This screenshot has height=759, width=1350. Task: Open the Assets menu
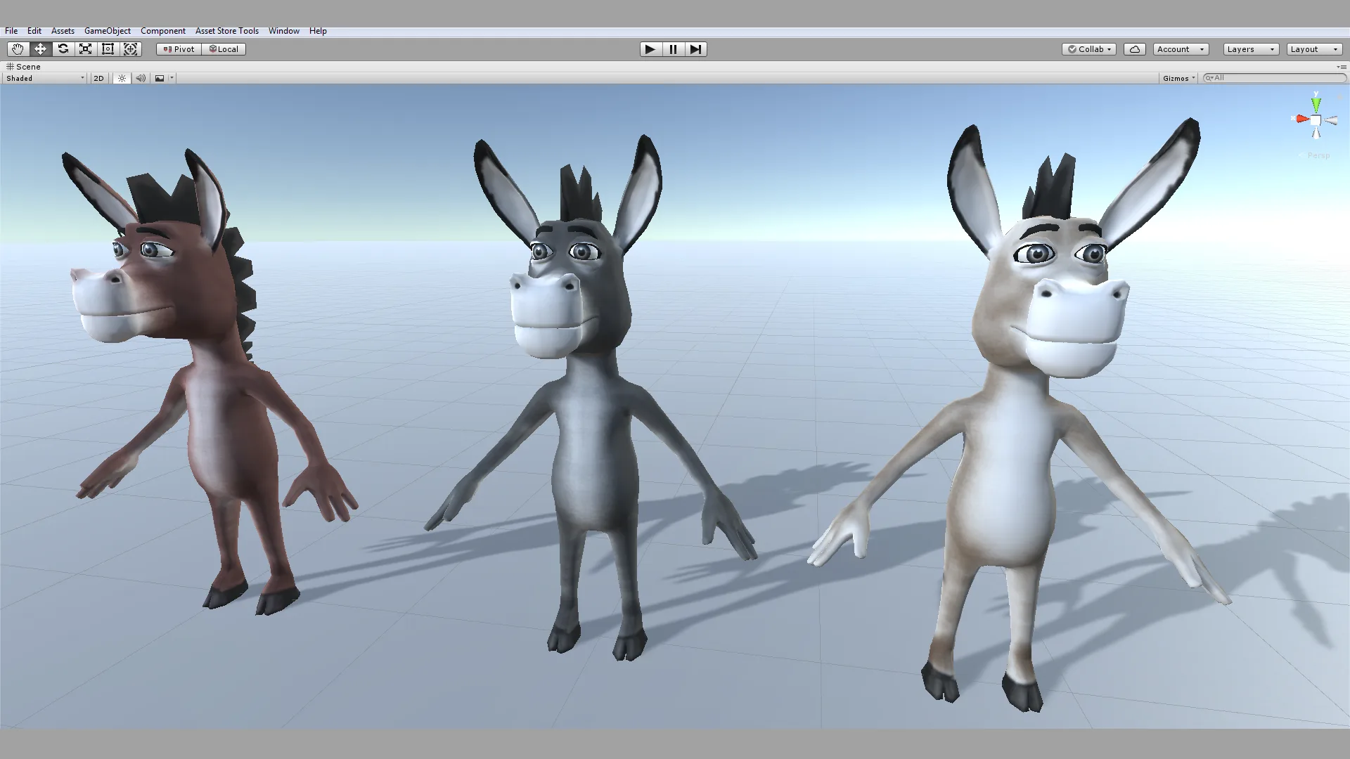[63, 31]
